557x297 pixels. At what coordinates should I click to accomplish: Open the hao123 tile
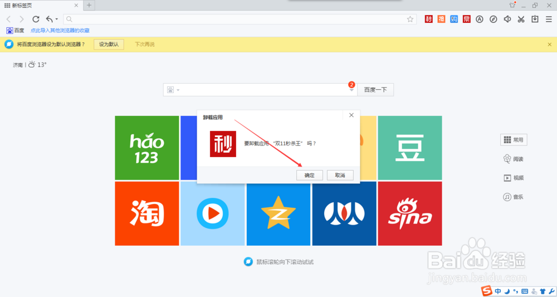pyautogui.click(x=146, y=148)
